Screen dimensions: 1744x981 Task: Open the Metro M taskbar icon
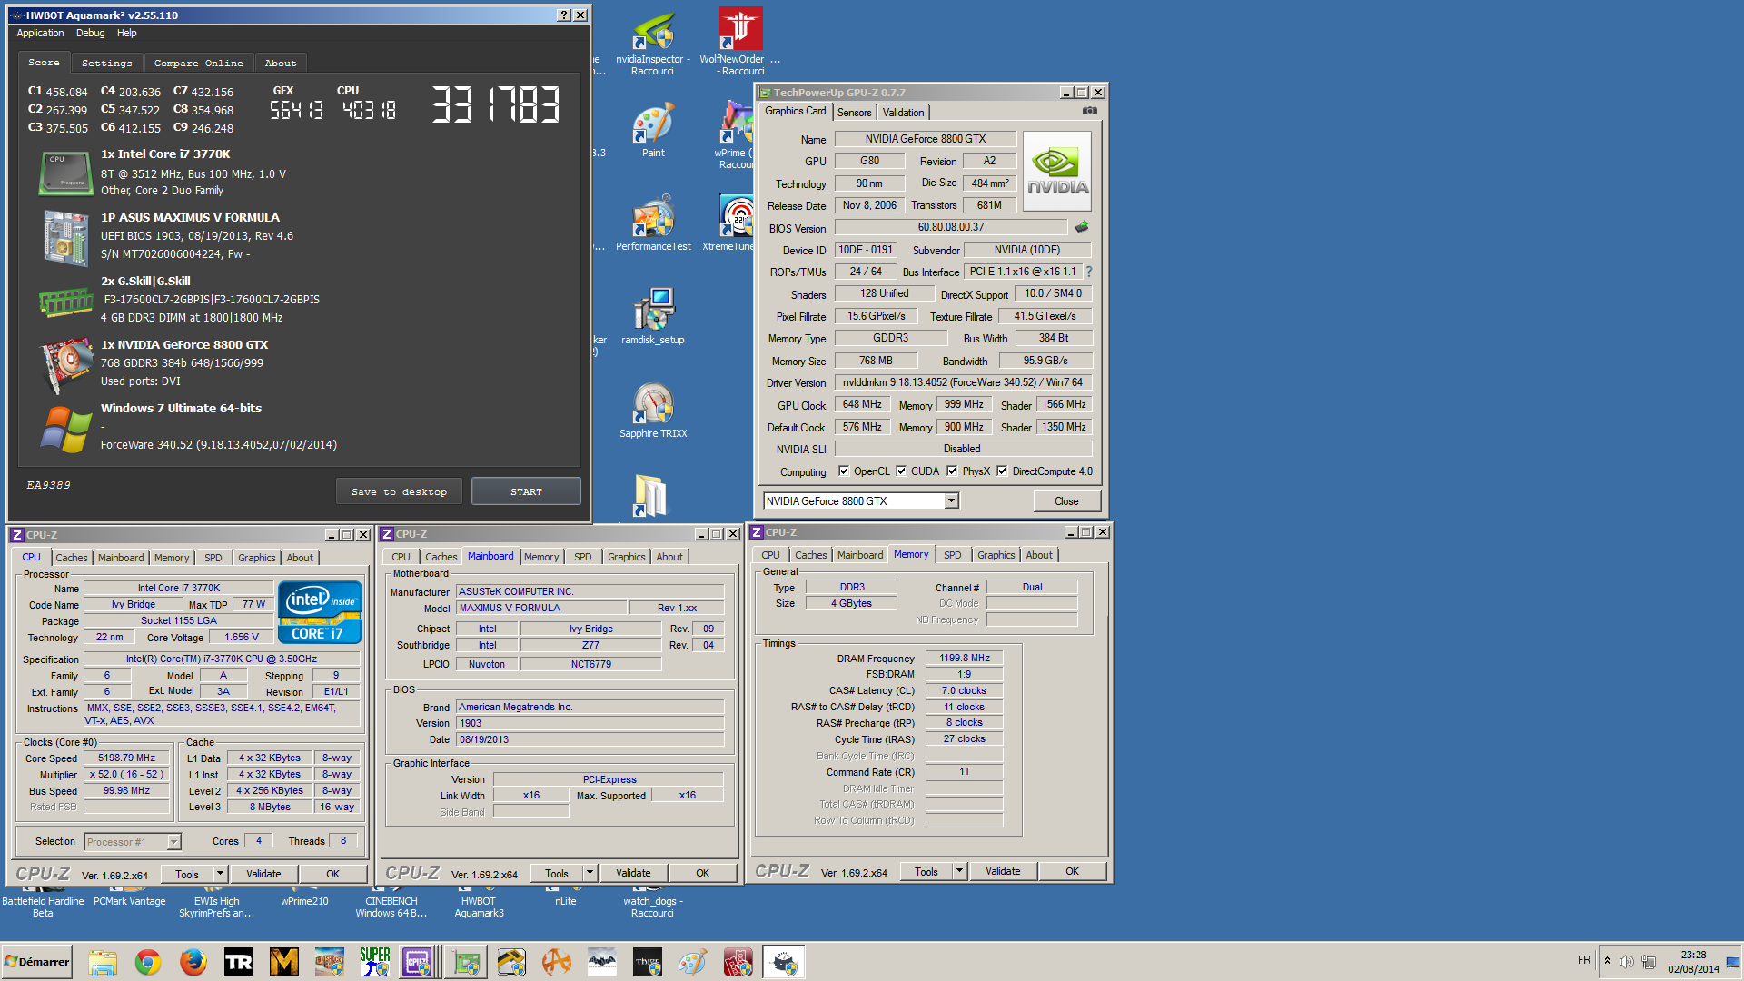[284, 962]
